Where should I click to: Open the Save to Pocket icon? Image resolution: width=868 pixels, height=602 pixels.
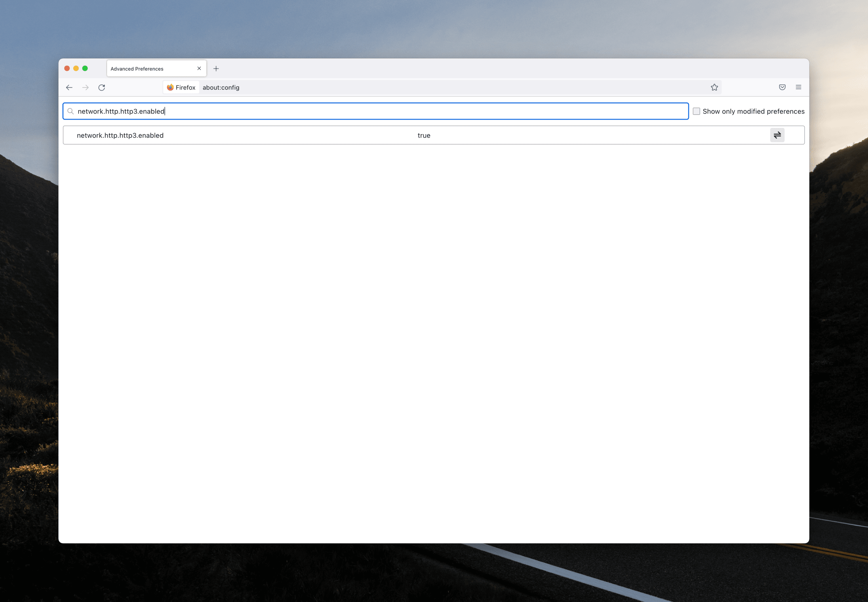(x=782, y=87)
